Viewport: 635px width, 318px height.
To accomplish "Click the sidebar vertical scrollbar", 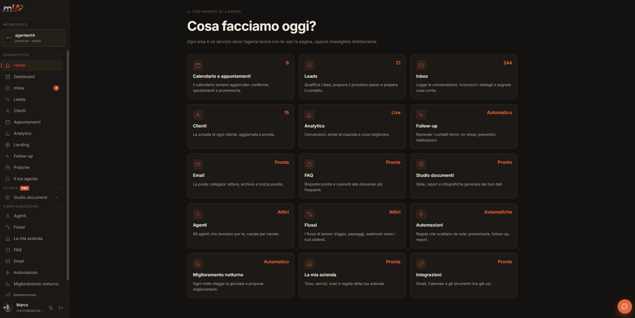I will pos(68,165).
